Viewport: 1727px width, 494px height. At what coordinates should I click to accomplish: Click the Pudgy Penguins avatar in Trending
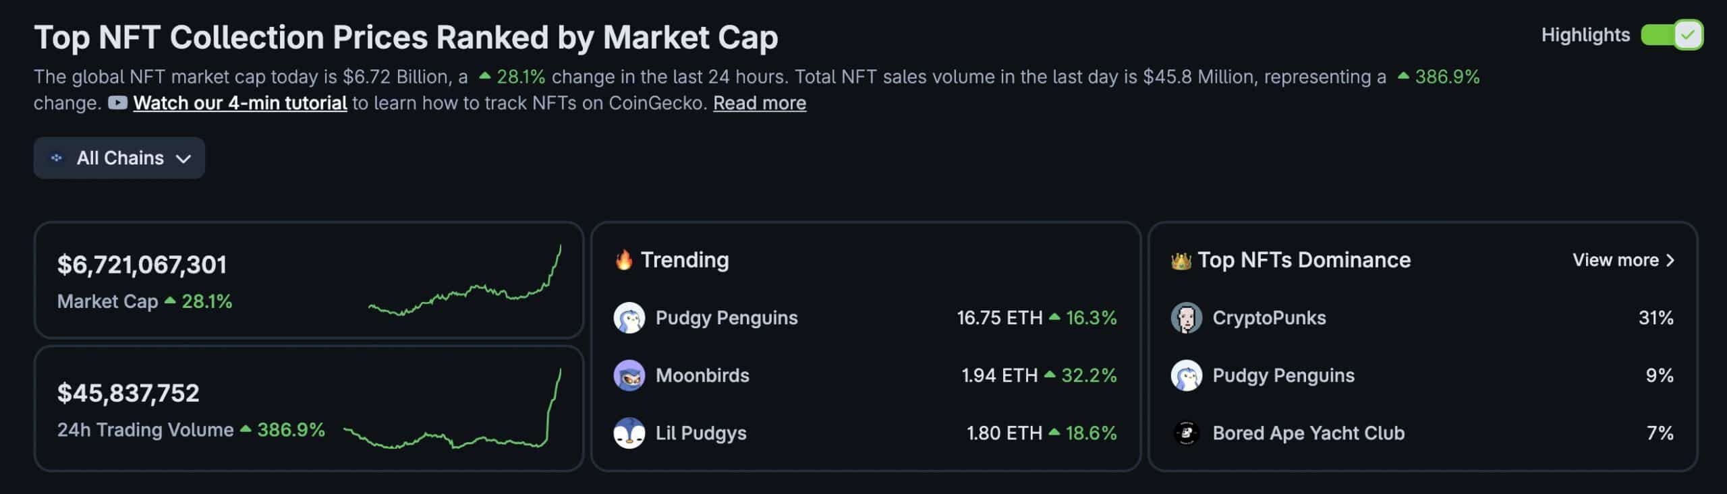click(x=629, y=317)
